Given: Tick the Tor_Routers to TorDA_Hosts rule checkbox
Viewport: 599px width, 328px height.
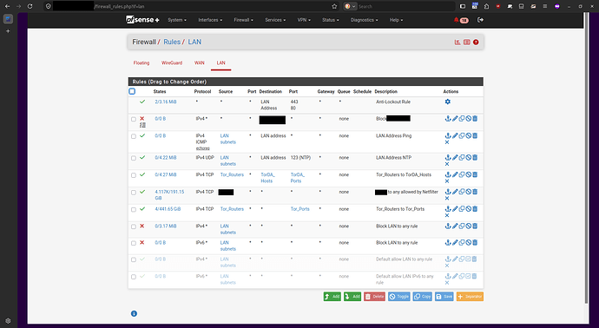Looking at the screenshot, I should [x=134, y=175].
